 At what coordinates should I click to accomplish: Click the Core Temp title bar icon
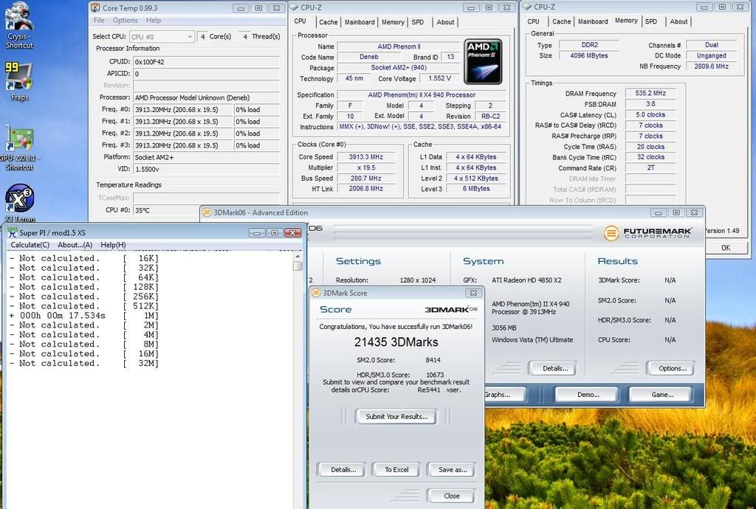[x=95, y=7]
